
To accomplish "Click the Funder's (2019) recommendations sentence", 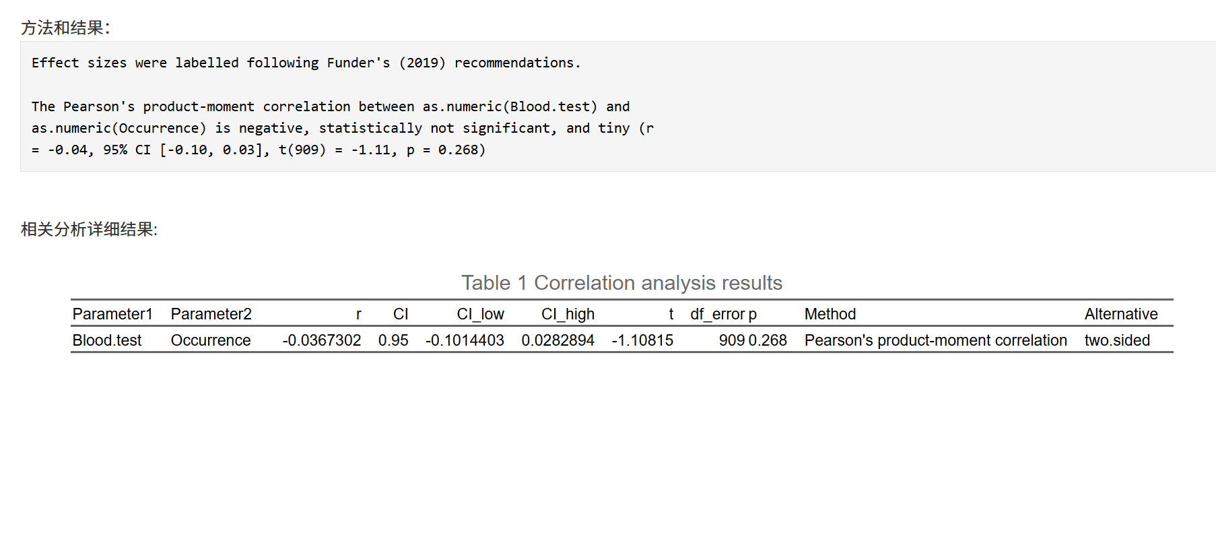I will coord(306,63).
